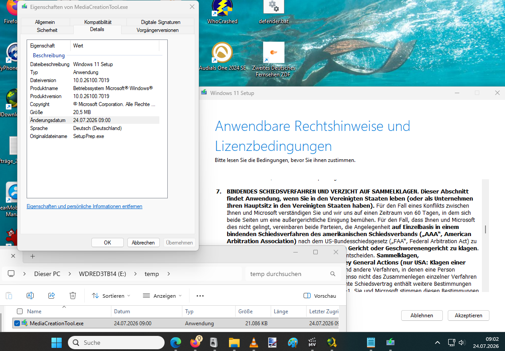
Task: Open a new Explorer tab with the plus button
Action: pos(32,256)
